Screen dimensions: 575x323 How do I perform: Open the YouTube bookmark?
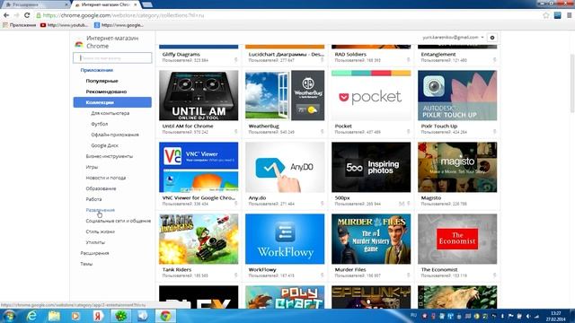[64, 25]
